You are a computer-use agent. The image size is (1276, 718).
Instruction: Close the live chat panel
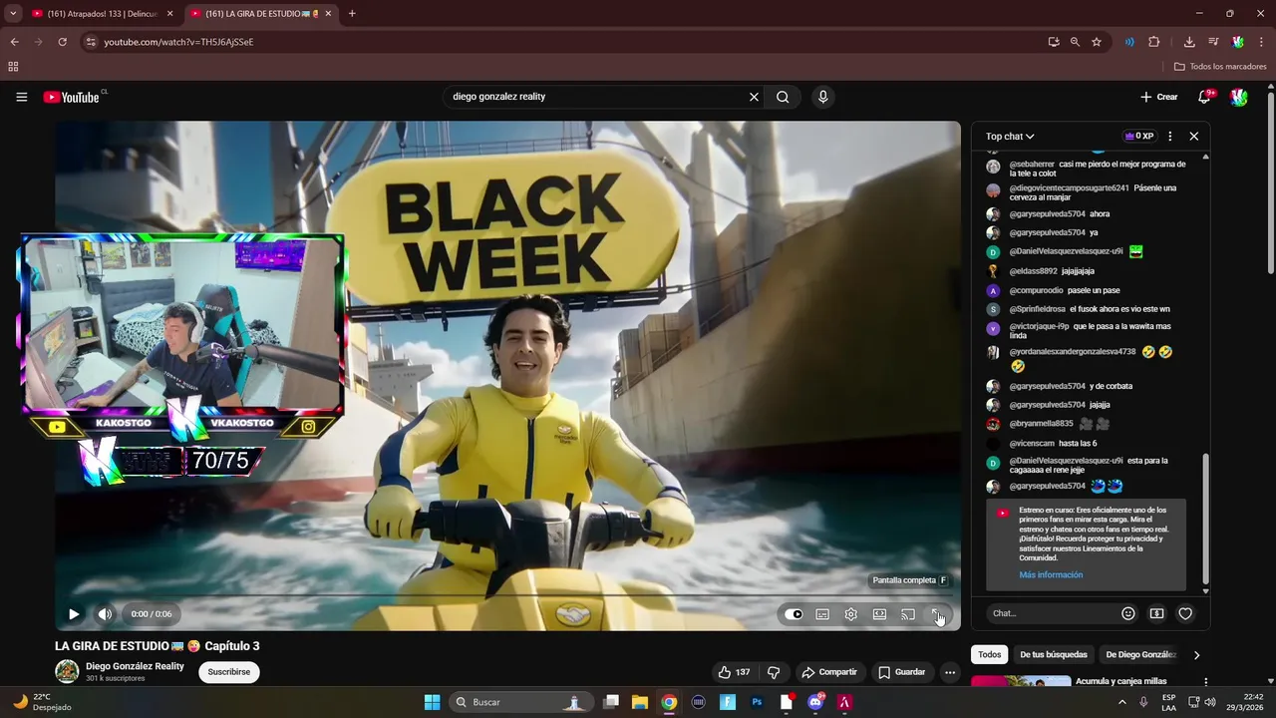pos(1194,137)
